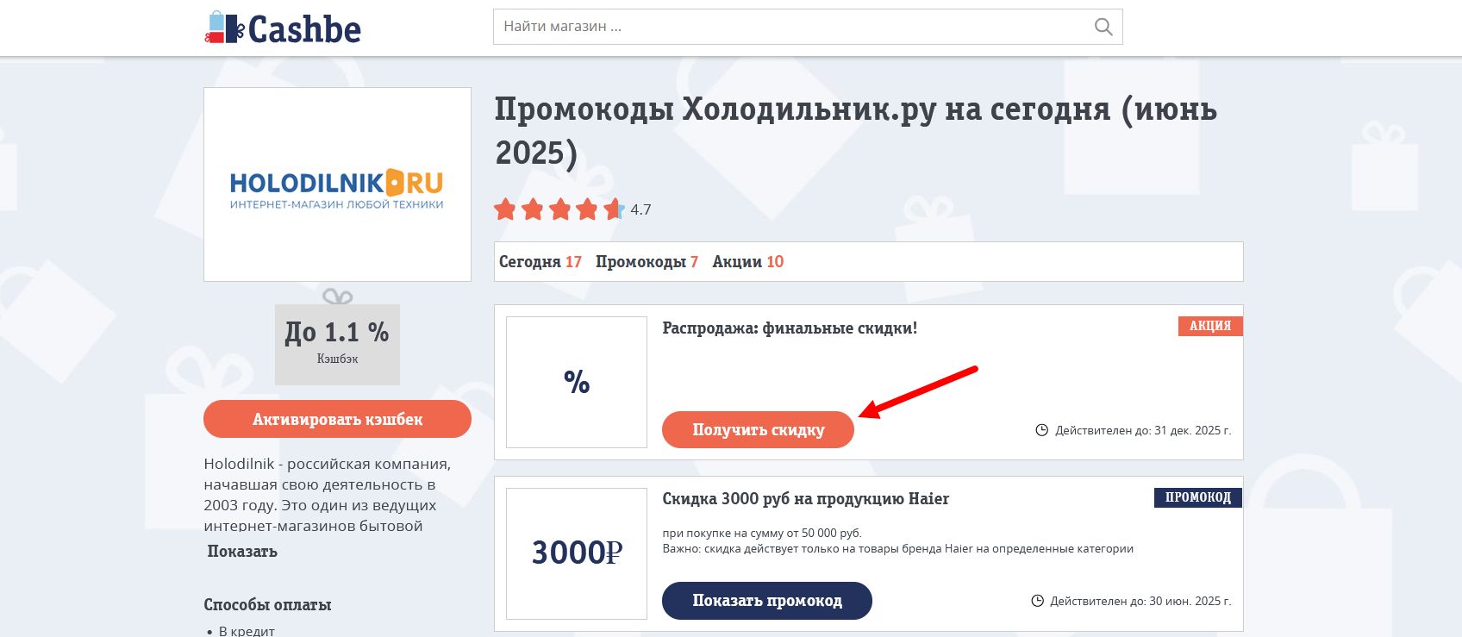Click the 4.7 rating value
The width and height of the screenshot is (1462, 637).
click(640, 209)
